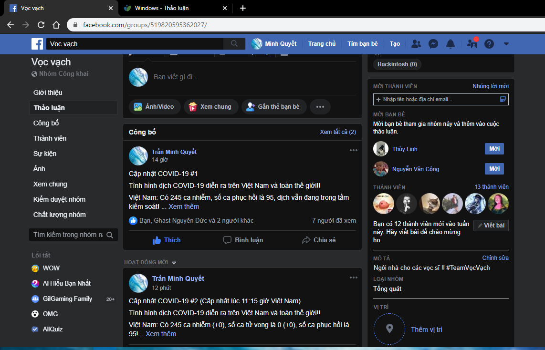Viewport: 545px width, 350px height.
Task: Open more composer options ellipsis button
Action: point(320,107)
